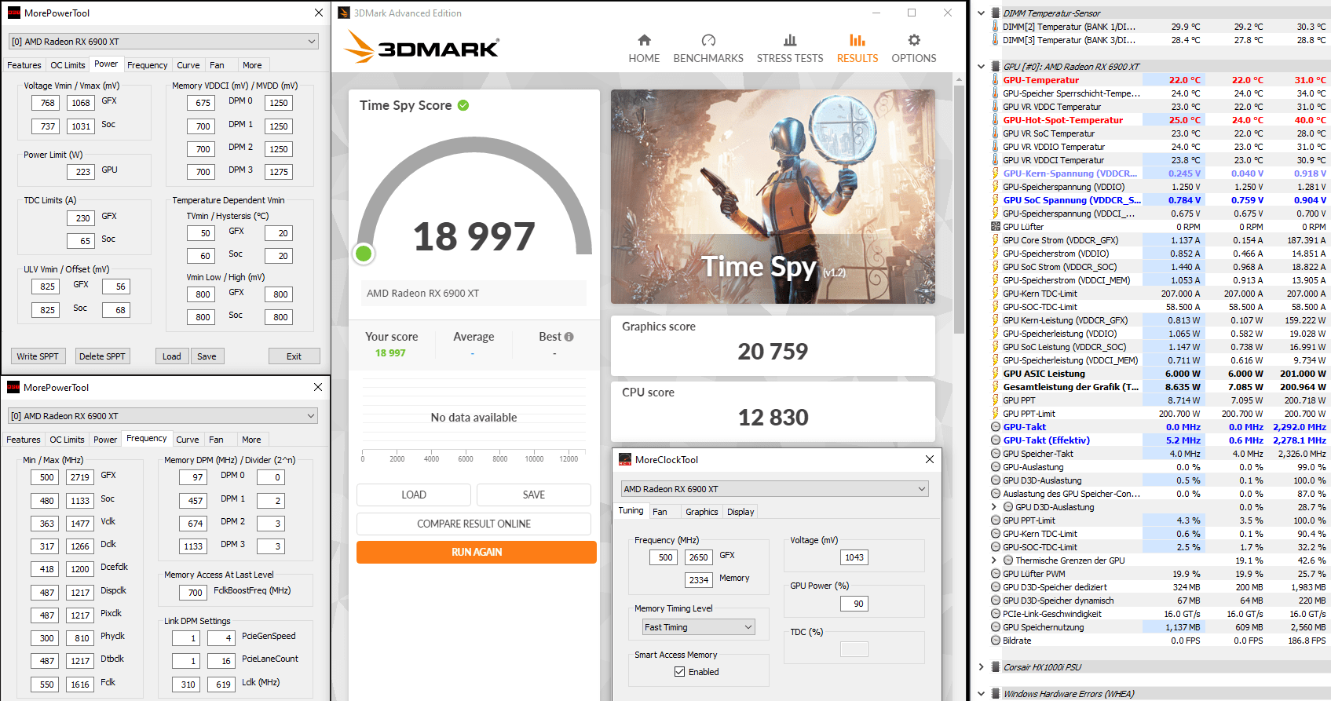Click the GPU [#0] AMD Radeon chip icon
Viewport: 1331px width, 701px height.
tap(996, 67)
